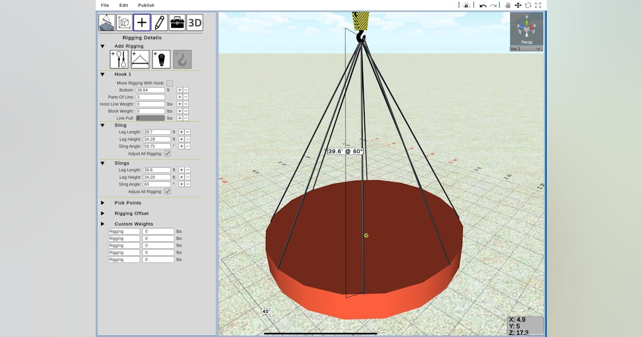Open the 3D cube object tool

tap(123, 22)
